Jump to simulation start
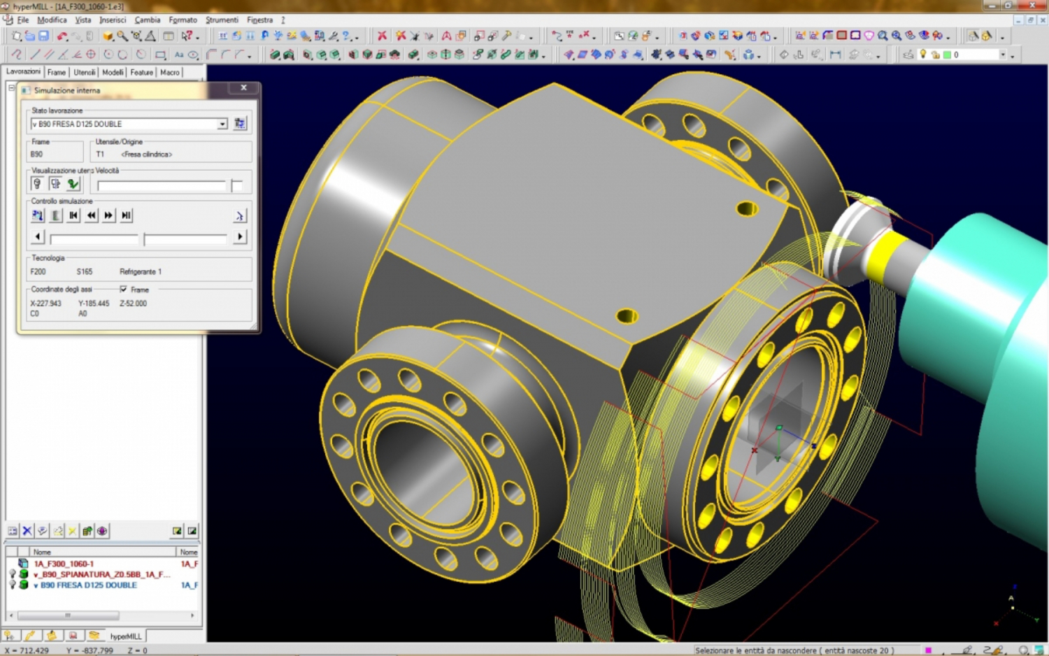The image size is (1049, 656). (x=73, y=215)
